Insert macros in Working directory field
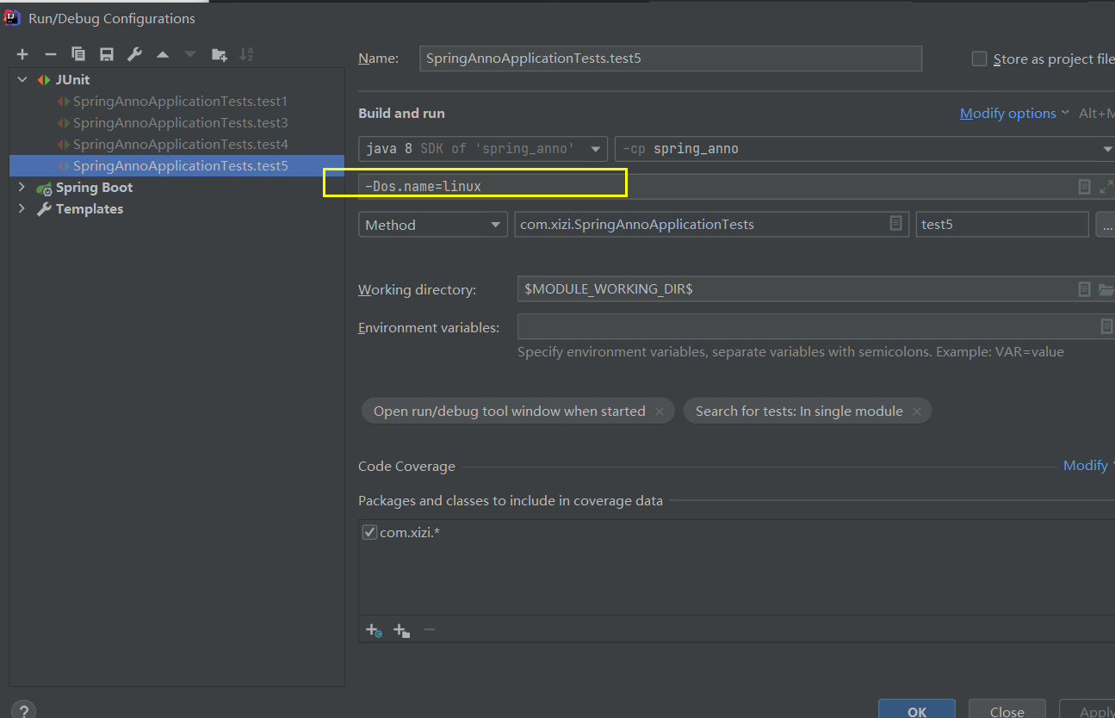This screenshot has width=1115, height=718. click(1085, 289)
